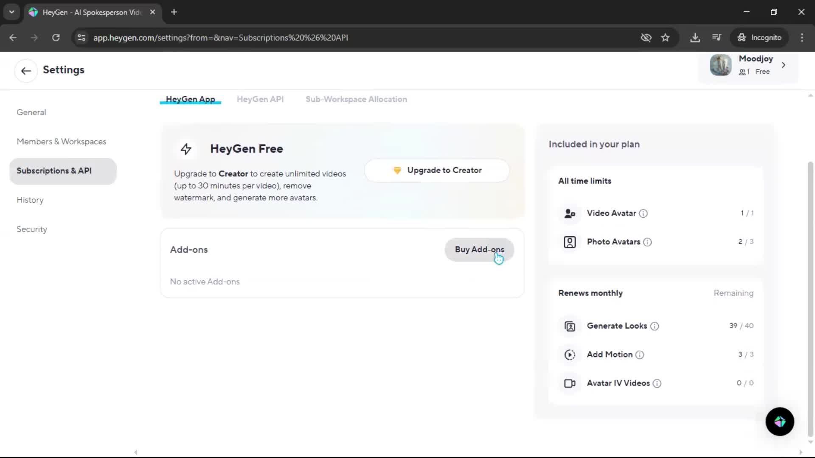Viewport: 815px width, 458px height.
Task: Click the vertical page scrollbar
Action: pos(810,297)
